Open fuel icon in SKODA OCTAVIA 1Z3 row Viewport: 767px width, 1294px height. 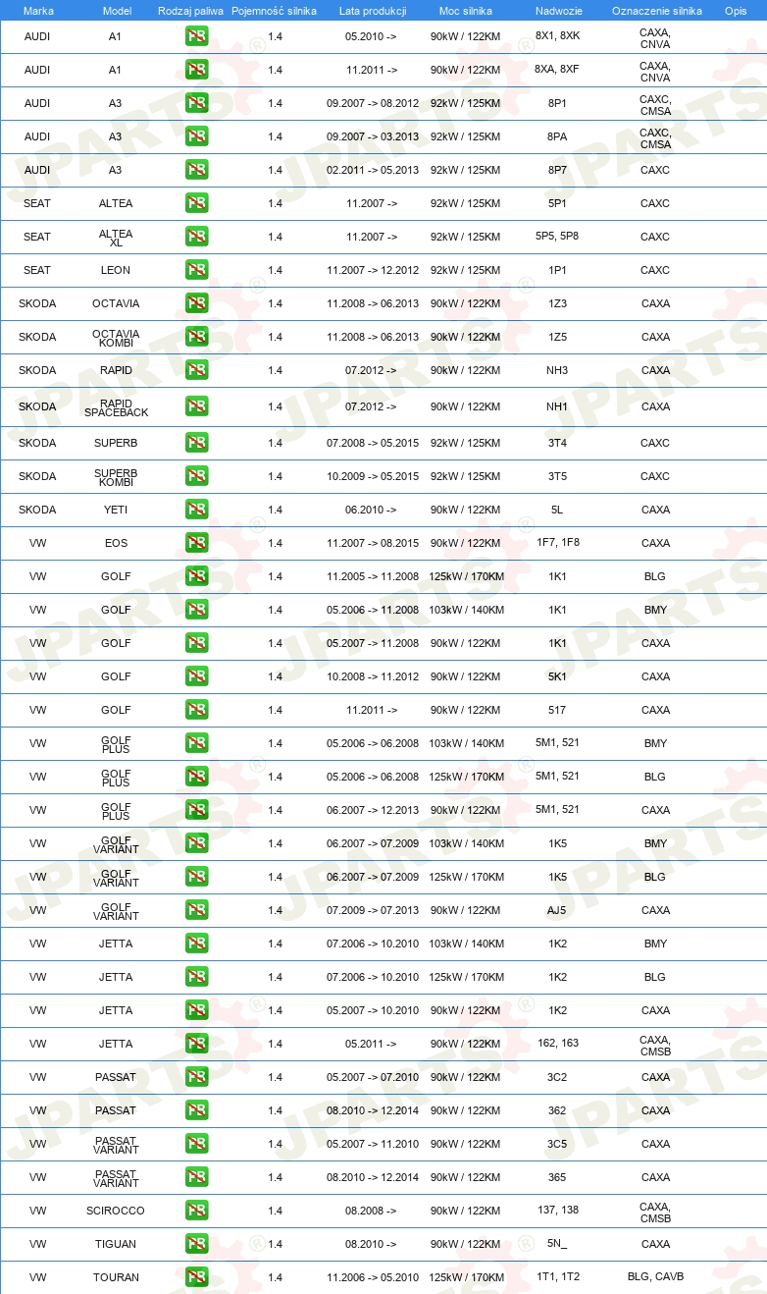point(197,303)
